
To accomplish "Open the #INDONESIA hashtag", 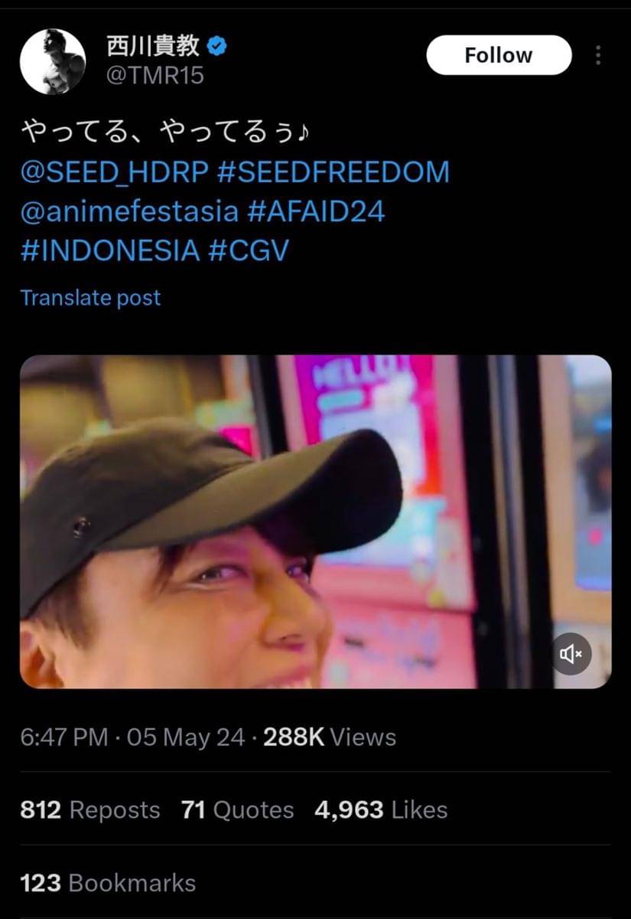I will (110, 251).
